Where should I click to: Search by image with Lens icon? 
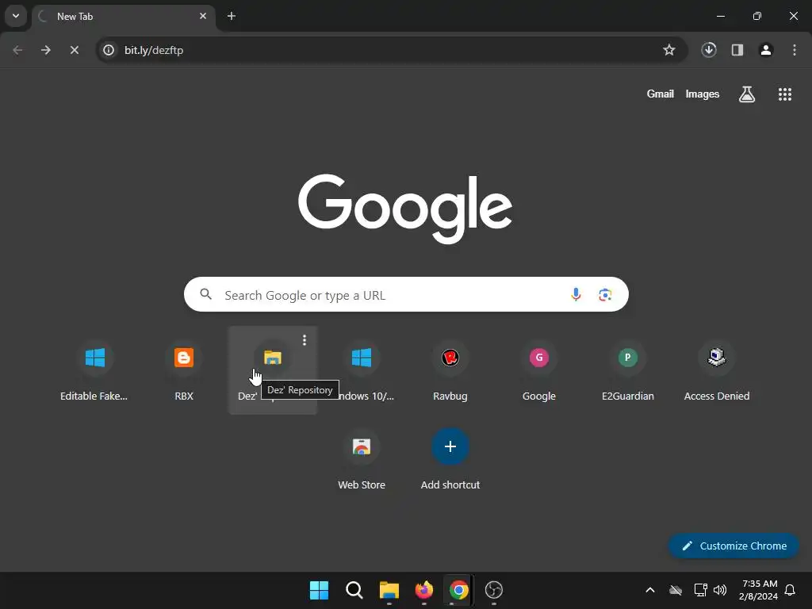pos(605,295)
